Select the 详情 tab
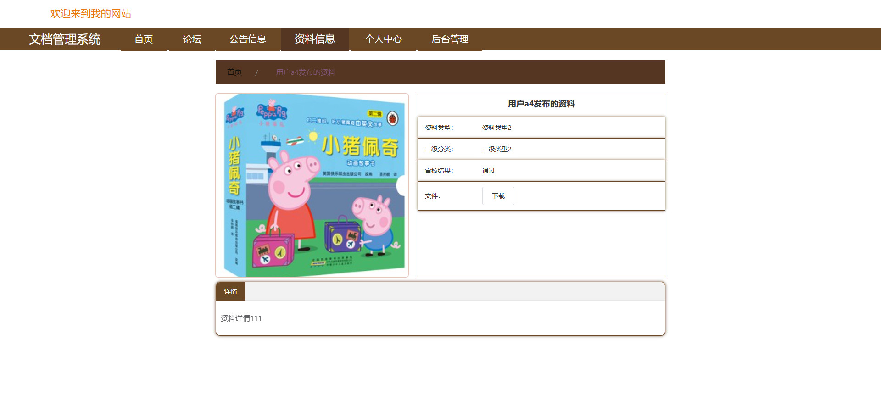This screenshot has height=418, width=881. [230, 291]
